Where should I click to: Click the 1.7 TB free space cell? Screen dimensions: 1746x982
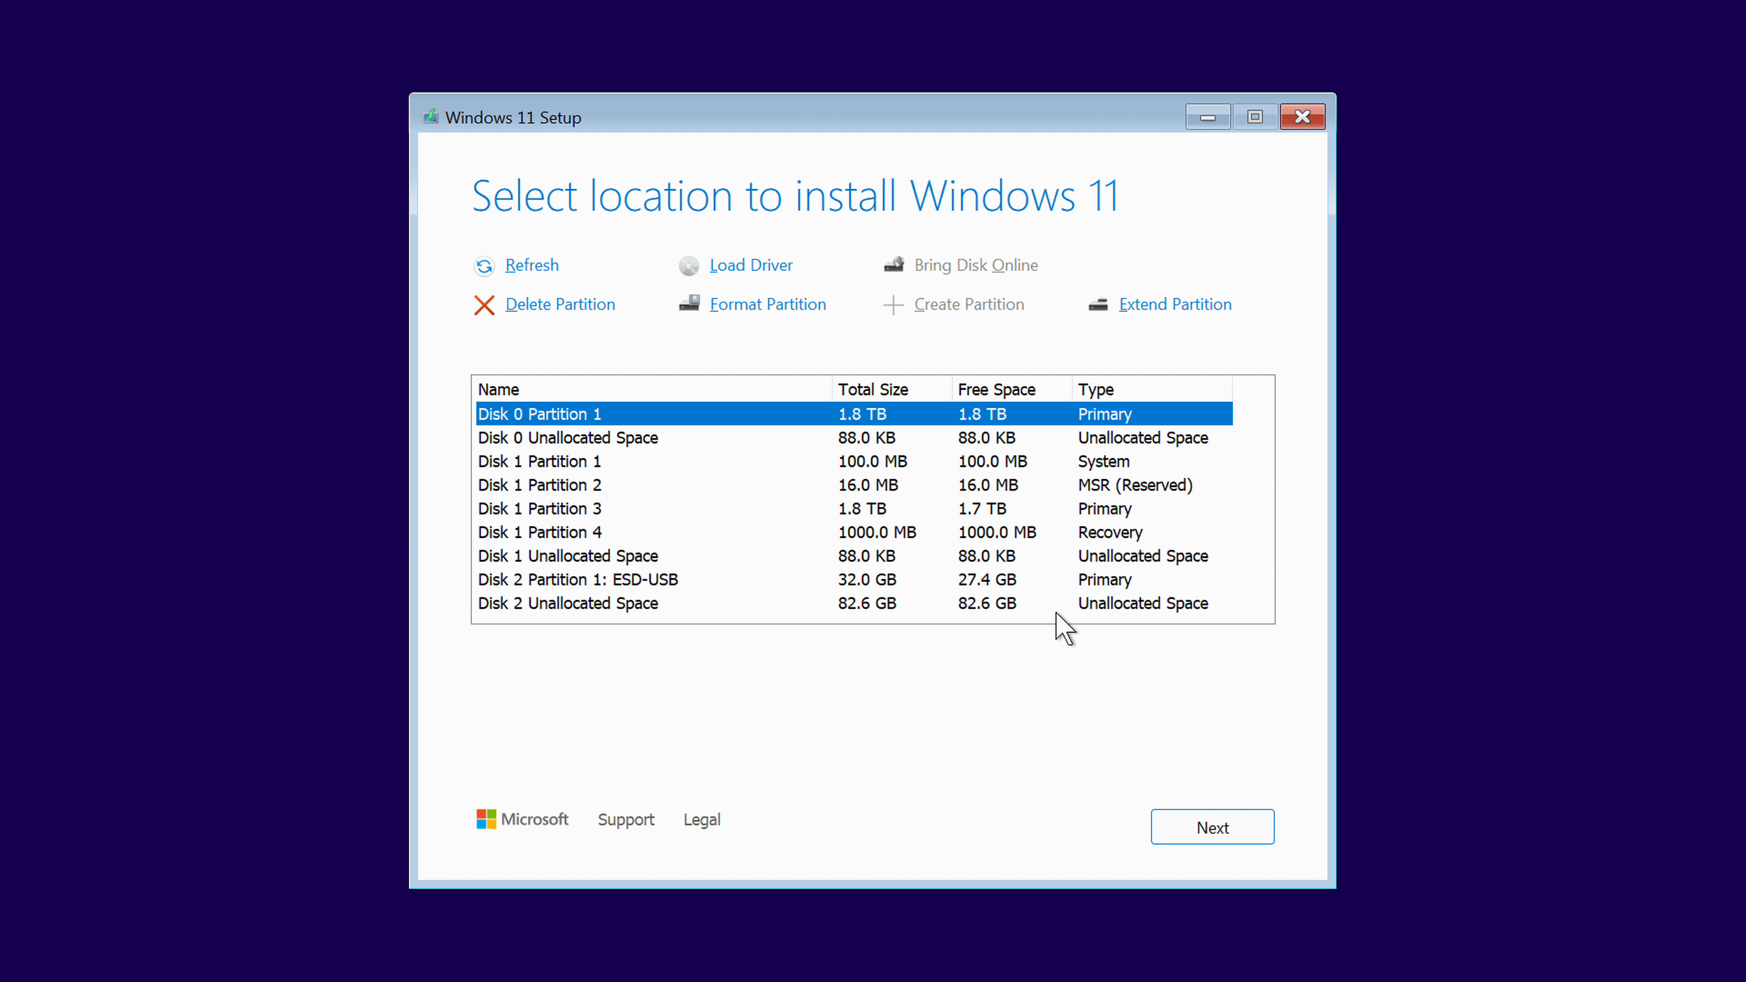click(982, 509)
